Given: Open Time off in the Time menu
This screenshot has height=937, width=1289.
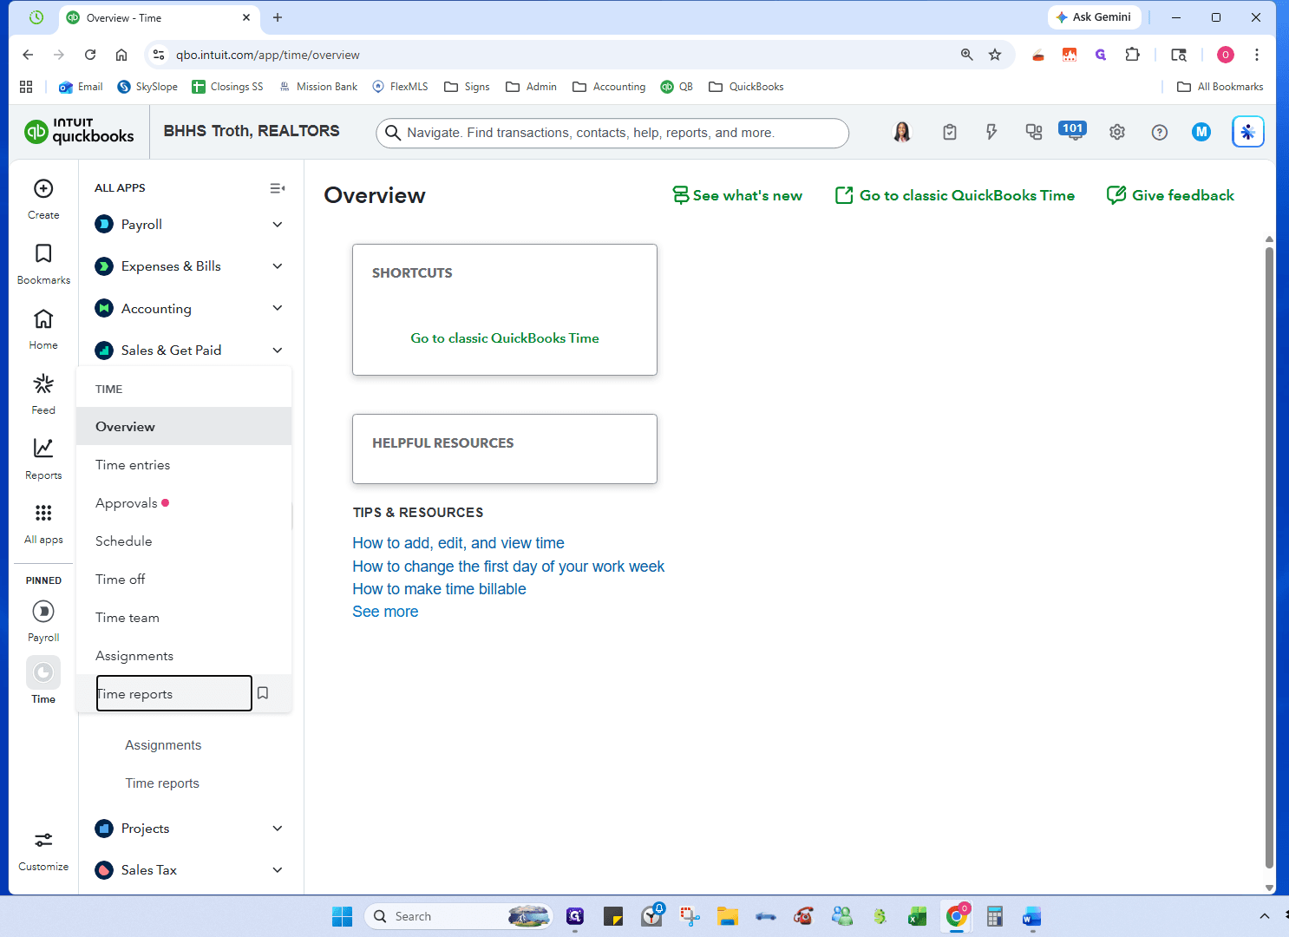Looking at the screenshot, I should coord(184,580).
